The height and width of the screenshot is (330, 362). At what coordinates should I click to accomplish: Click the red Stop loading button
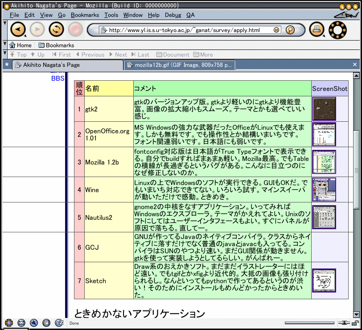[x=75, y=29]
